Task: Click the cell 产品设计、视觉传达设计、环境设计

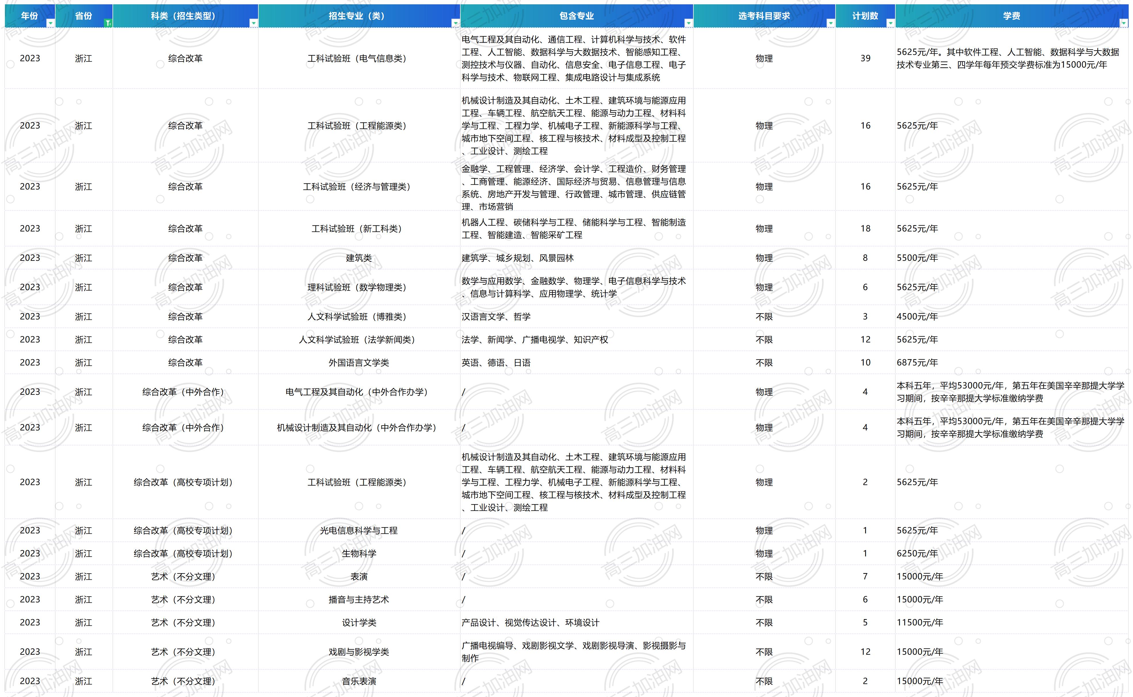Action: pyautogui.click(x=576, y=623)
